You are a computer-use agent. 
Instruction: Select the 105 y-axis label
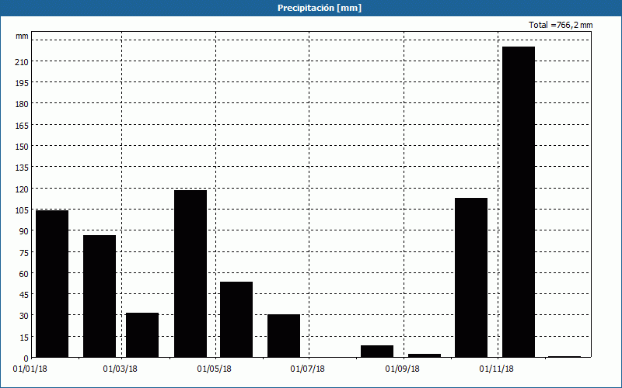[23, 210]
